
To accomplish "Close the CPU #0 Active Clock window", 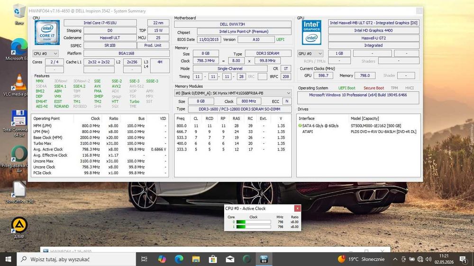I will pyautogui.click(x=298, y=208).
